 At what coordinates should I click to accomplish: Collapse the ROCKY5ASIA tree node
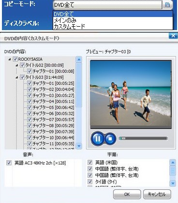click(x=10, y=59)
